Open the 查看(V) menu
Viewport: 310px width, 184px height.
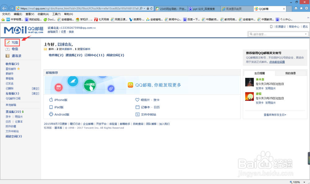(30, 14)
